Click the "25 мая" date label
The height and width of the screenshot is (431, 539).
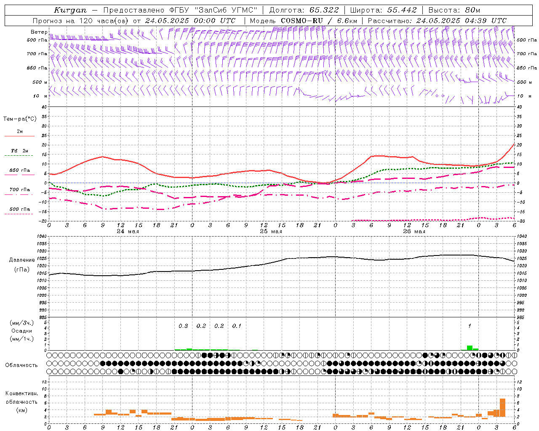point(271,231)
